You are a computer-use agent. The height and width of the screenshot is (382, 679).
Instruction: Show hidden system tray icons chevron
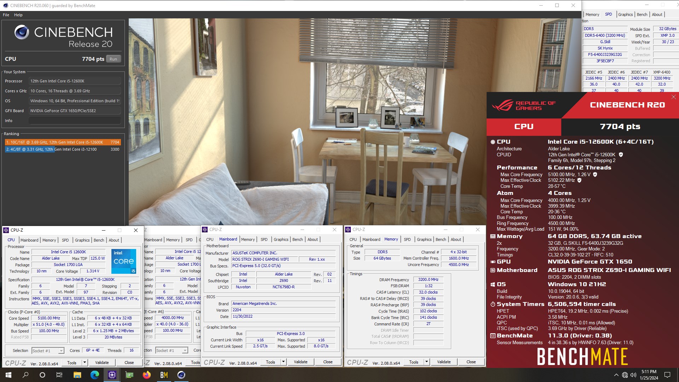616,375
